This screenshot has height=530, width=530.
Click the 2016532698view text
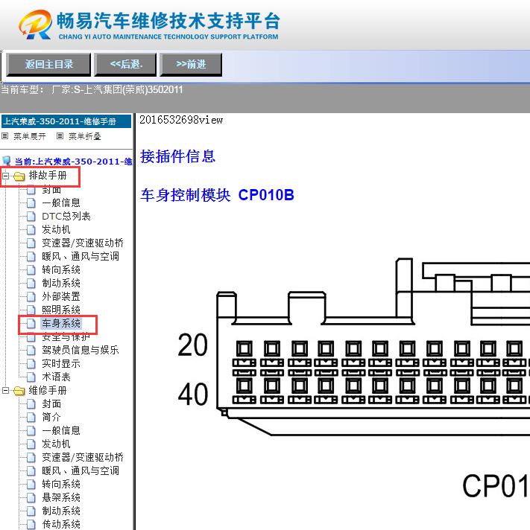pos(181,120)
